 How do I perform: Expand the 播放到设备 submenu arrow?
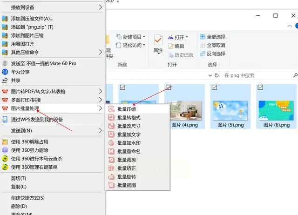pos(101,7)
